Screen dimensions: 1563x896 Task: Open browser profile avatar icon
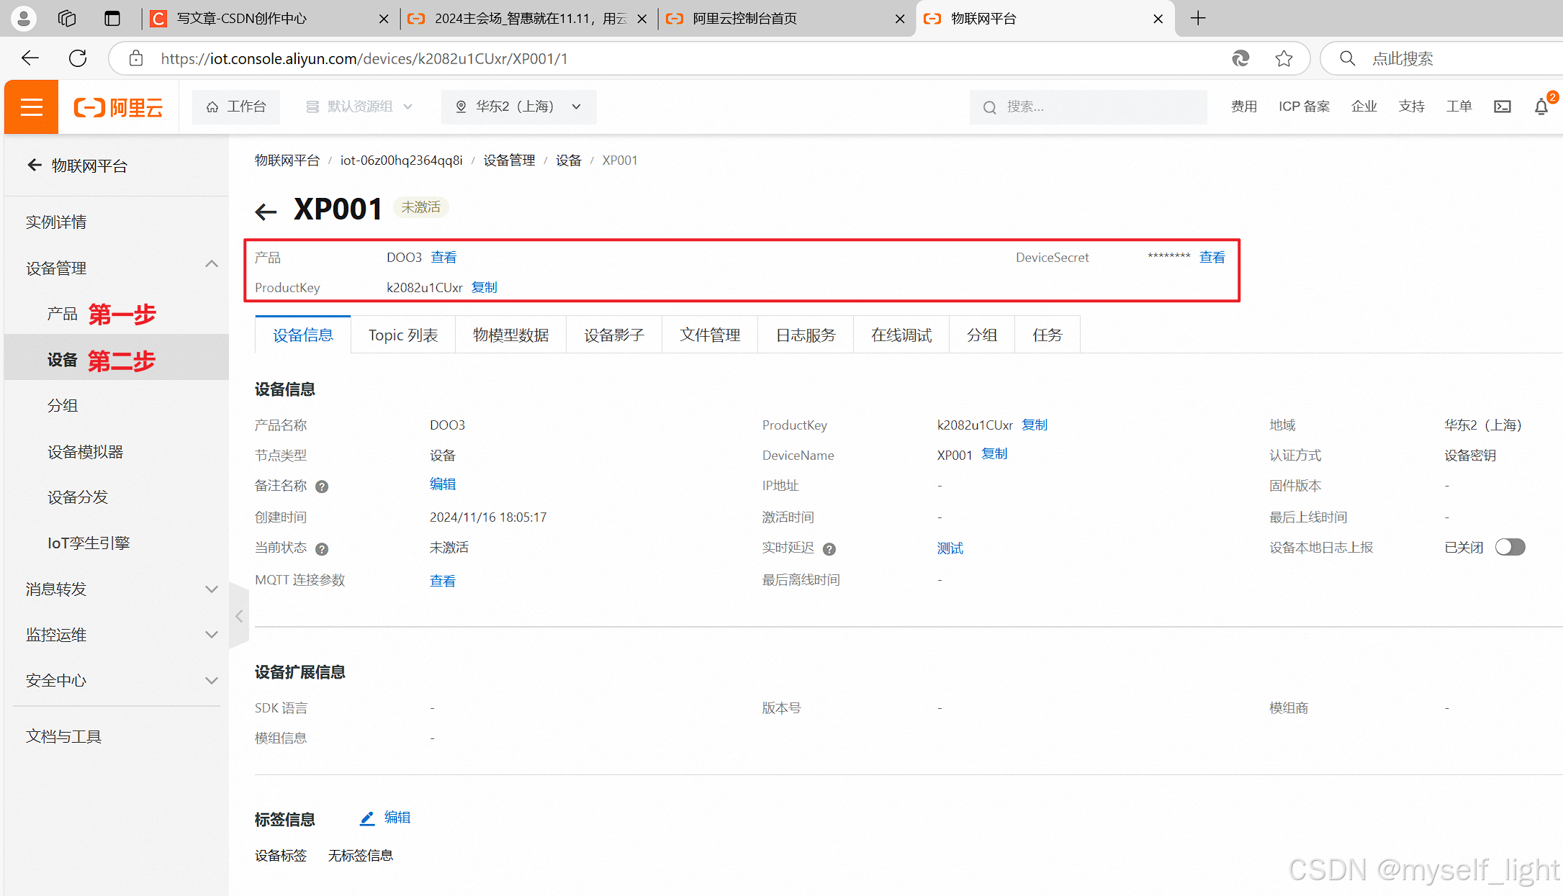tap(23, 18)
